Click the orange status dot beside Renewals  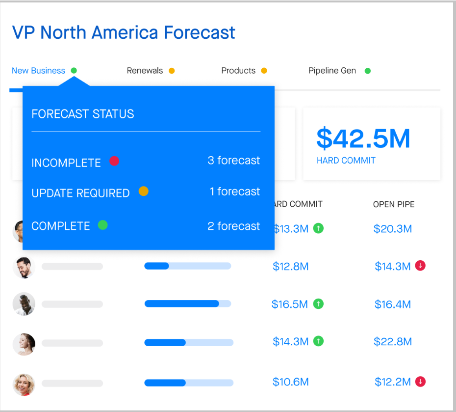(172, 71)
